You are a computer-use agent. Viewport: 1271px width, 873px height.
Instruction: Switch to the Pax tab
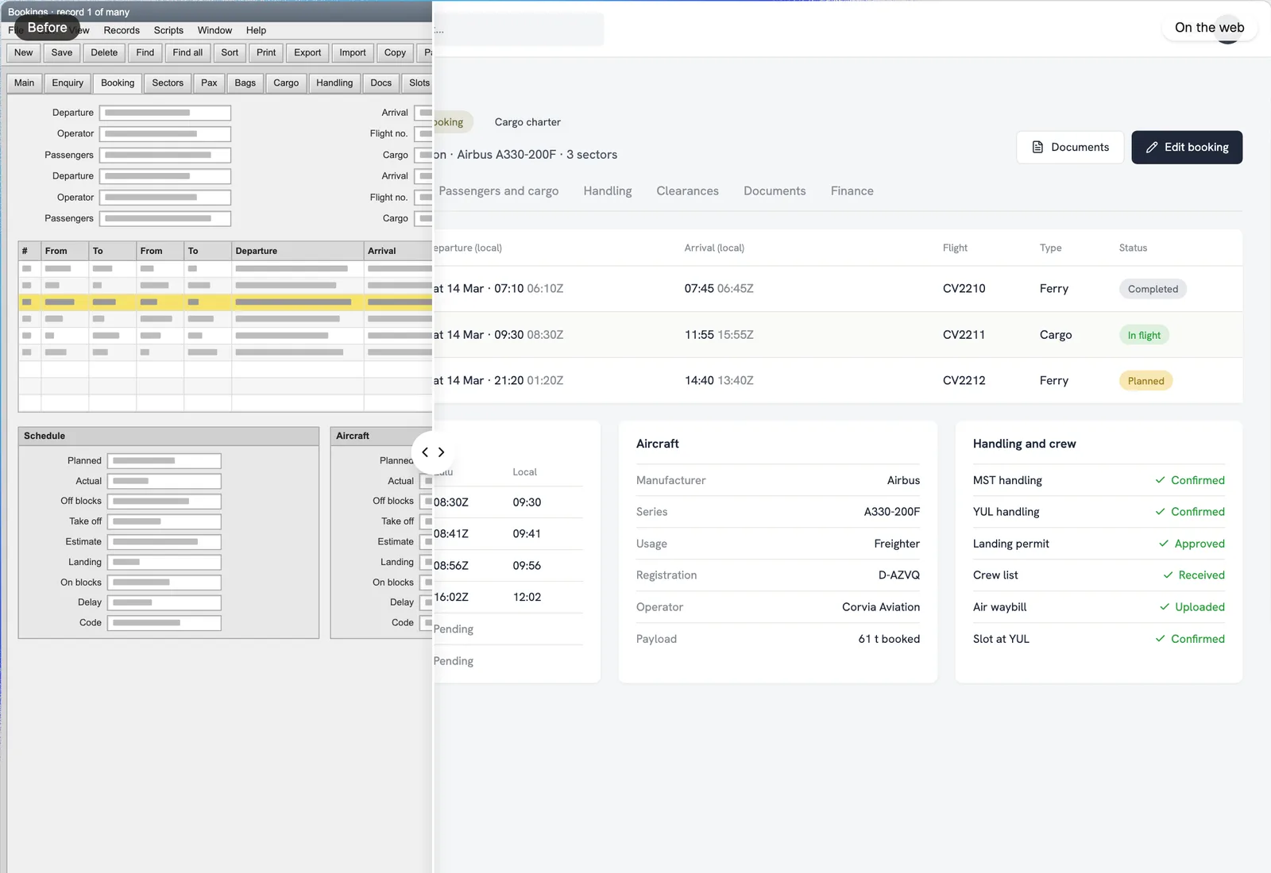pyautogui.click(x=209, y=83)
